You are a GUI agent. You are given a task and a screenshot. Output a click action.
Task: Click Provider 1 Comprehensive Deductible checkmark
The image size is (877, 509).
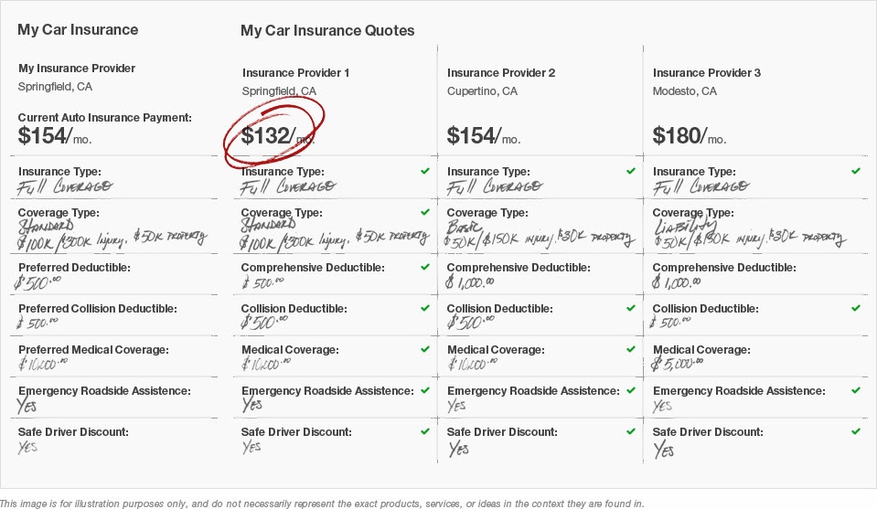[x=424, y=267]
